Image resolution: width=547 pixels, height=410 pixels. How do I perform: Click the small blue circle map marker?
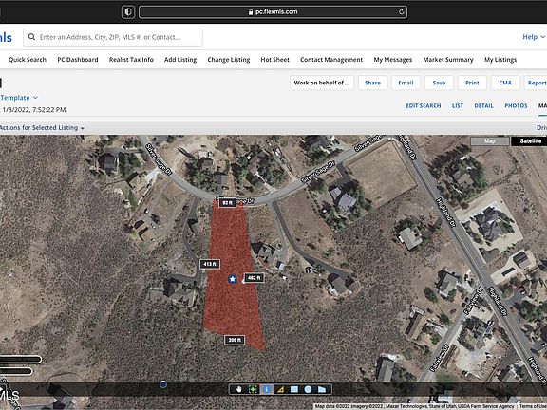[163, 384]
